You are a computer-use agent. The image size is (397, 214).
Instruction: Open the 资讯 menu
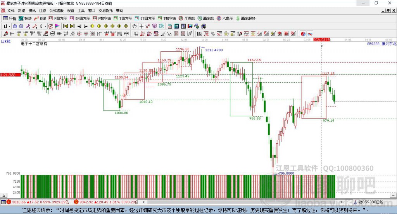click(32, 10)
